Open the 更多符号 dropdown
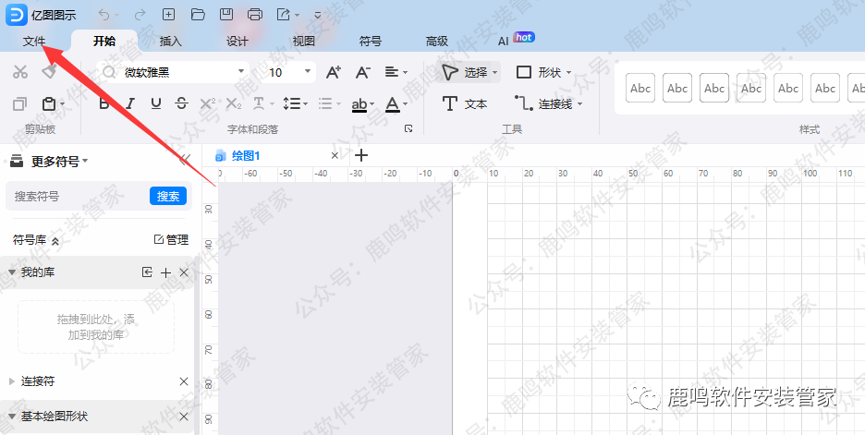This screenshot has width=865, height=435. tap(59, 161)
